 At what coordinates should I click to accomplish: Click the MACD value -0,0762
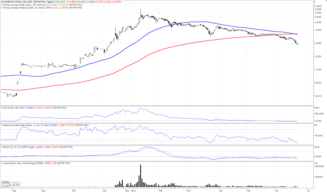point(24,147)
